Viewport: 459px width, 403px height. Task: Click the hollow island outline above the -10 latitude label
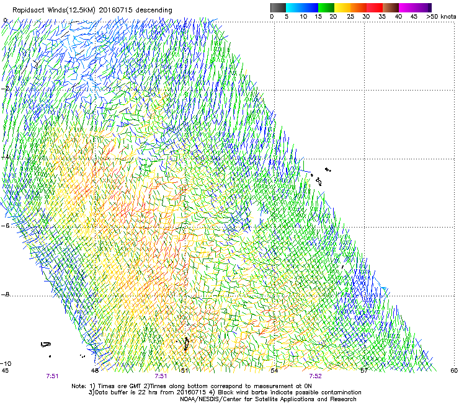click(x=46, y=345)
